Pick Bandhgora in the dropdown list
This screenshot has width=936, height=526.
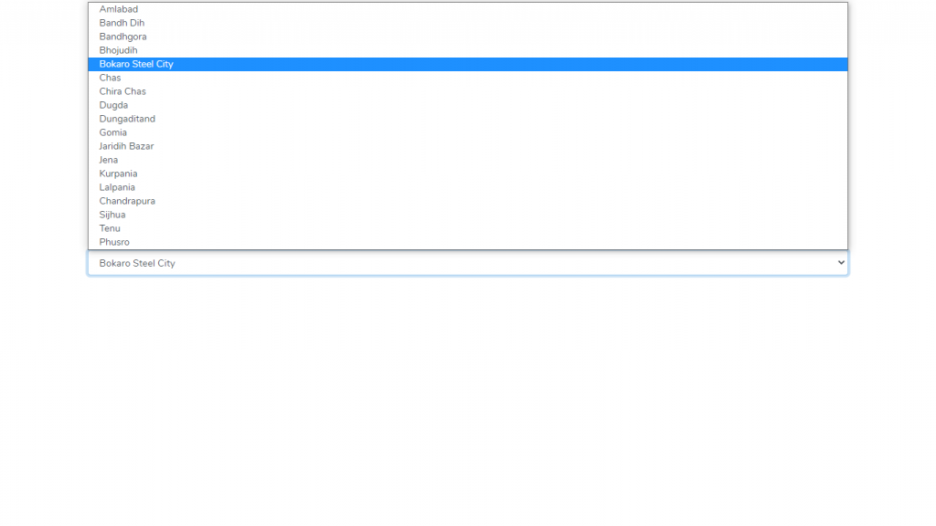(122, 37)
